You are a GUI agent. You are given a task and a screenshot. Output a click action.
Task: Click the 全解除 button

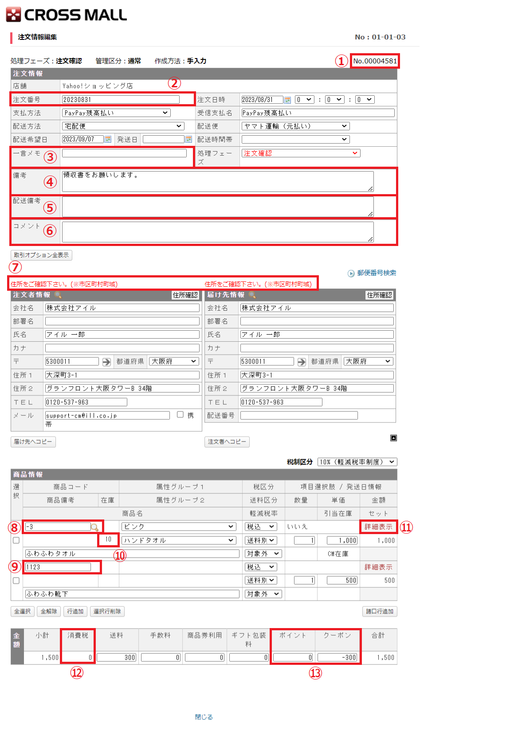49,612
